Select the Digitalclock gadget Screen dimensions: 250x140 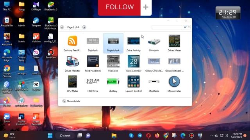coord(113,43)
